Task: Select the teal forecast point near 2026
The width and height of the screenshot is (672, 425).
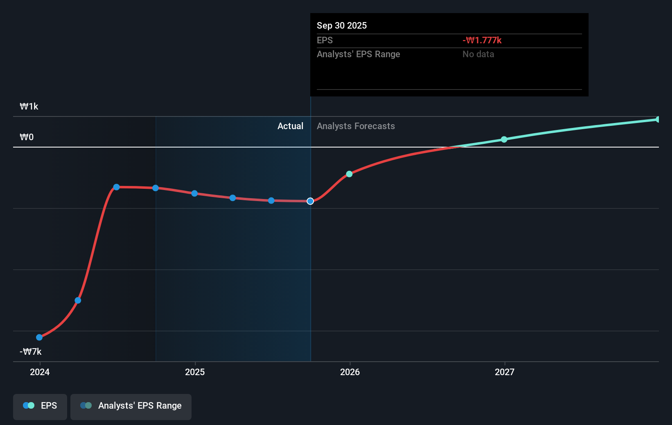Action: pos(349,174)
